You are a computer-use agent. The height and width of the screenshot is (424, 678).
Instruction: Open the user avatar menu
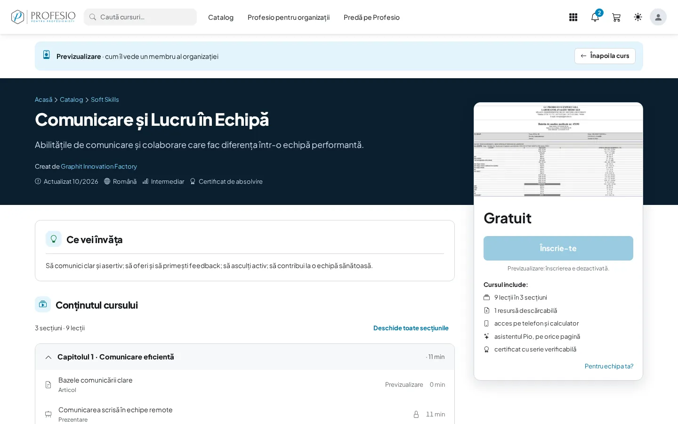(x=658, y=17)
